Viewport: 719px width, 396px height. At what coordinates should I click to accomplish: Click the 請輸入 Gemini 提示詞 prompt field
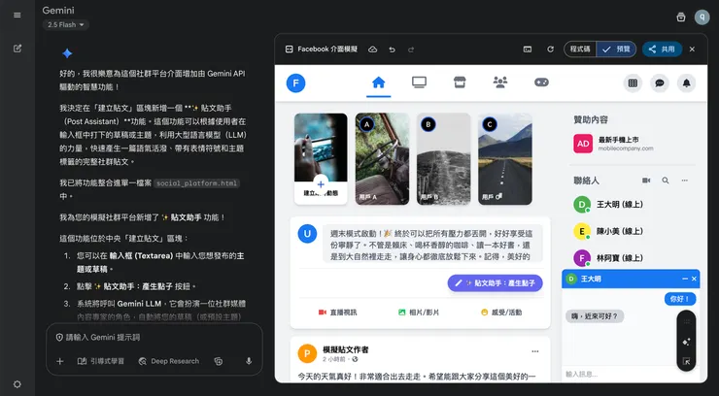154,338
